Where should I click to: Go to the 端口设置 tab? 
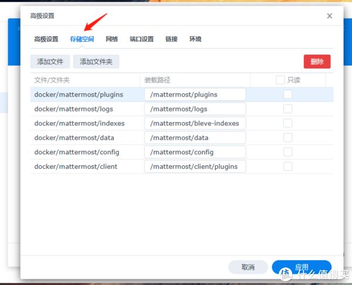(x=141, y=39)
